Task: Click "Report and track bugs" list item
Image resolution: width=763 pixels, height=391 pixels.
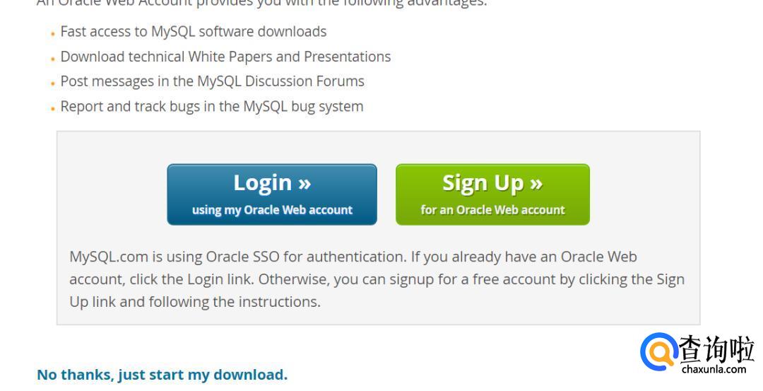Action: click(x=212, y=107)
